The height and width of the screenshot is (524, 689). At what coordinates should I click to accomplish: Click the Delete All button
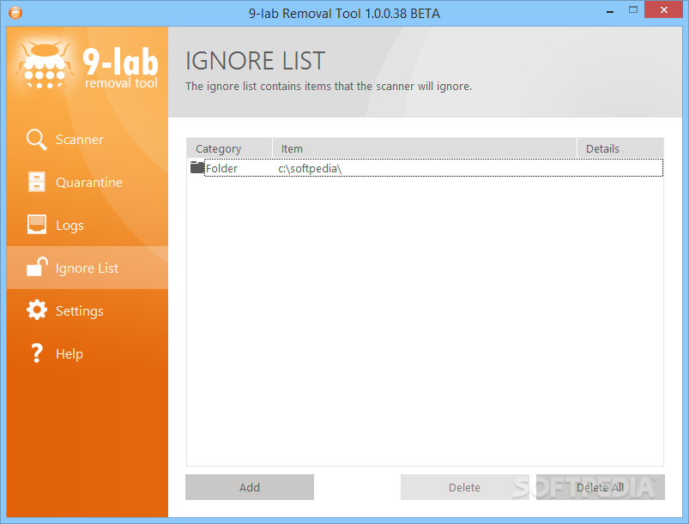point(601,487)
